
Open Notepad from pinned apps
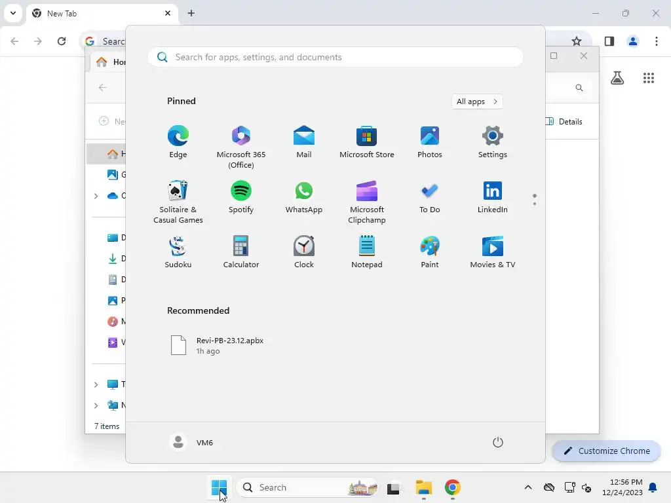click(367, 252)
